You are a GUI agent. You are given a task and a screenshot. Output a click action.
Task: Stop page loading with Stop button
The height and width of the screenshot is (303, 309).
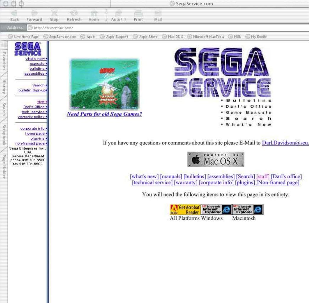click(54, 16)
